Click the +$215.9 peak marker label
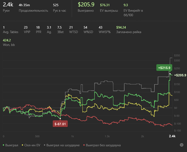The height and width of the screenshot is (152, 187). tap(165, 68)
